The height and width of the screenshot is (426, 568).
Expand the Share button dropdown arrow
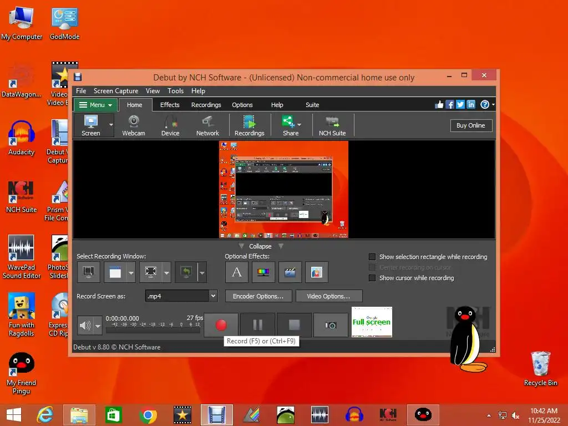pyautogui.click(x=299, y=125)
